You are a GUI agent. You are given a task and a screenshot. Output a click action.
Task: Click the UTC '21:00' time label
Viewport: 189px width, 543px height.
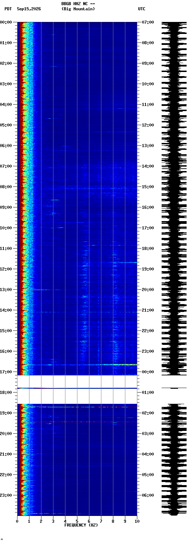point(148,310)
